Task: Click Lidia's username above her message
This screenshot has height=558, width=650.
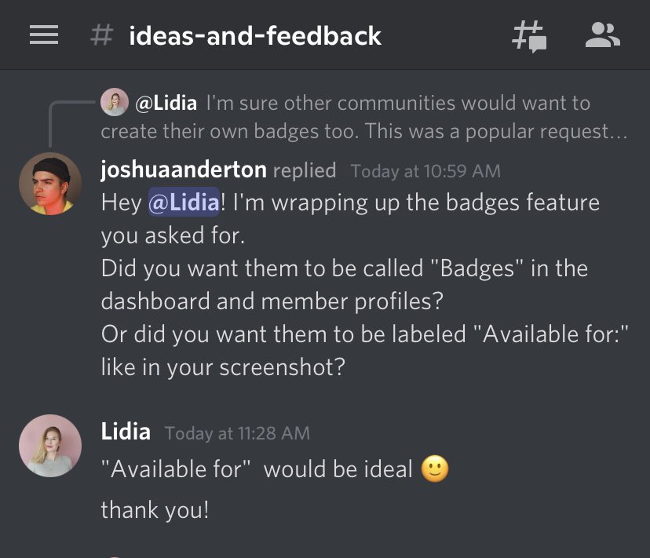Action: pyautogui.click(x=126, y=431)
